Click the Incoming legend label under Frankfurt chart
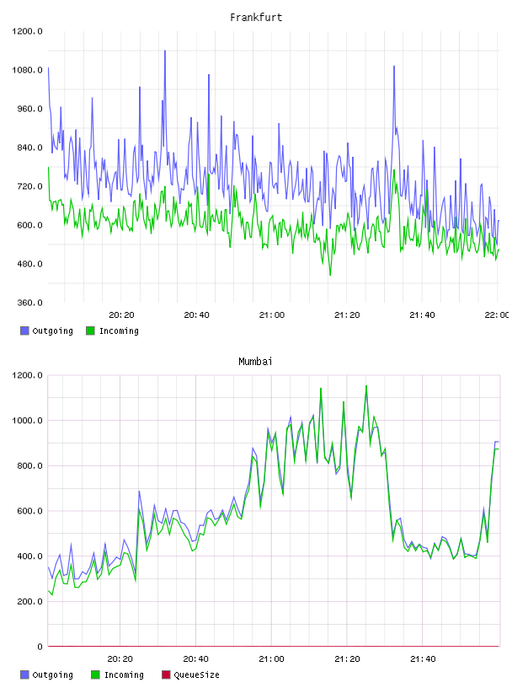The width and height of the screenshot is (512, 688). coord(119,331)
